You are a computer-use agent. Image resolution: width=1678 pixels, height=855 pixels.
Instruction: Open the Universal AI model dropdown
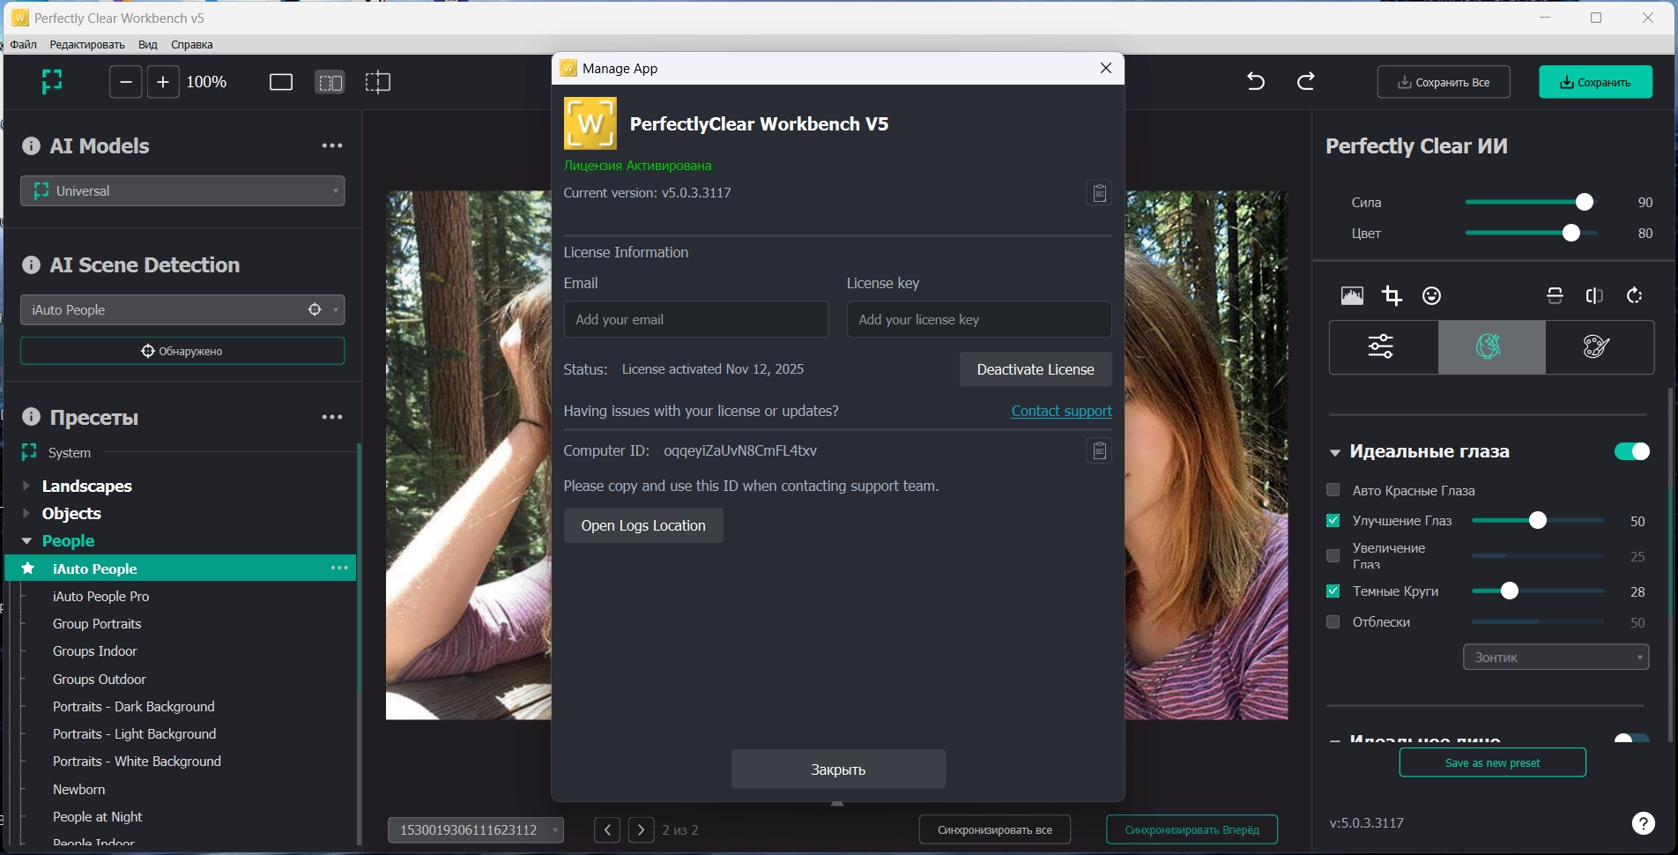(x=182, y=191)
